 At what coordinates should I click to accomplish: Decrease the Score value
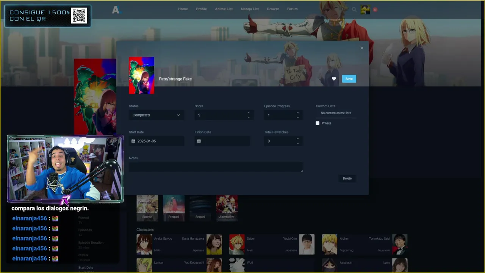click(249, 117)
